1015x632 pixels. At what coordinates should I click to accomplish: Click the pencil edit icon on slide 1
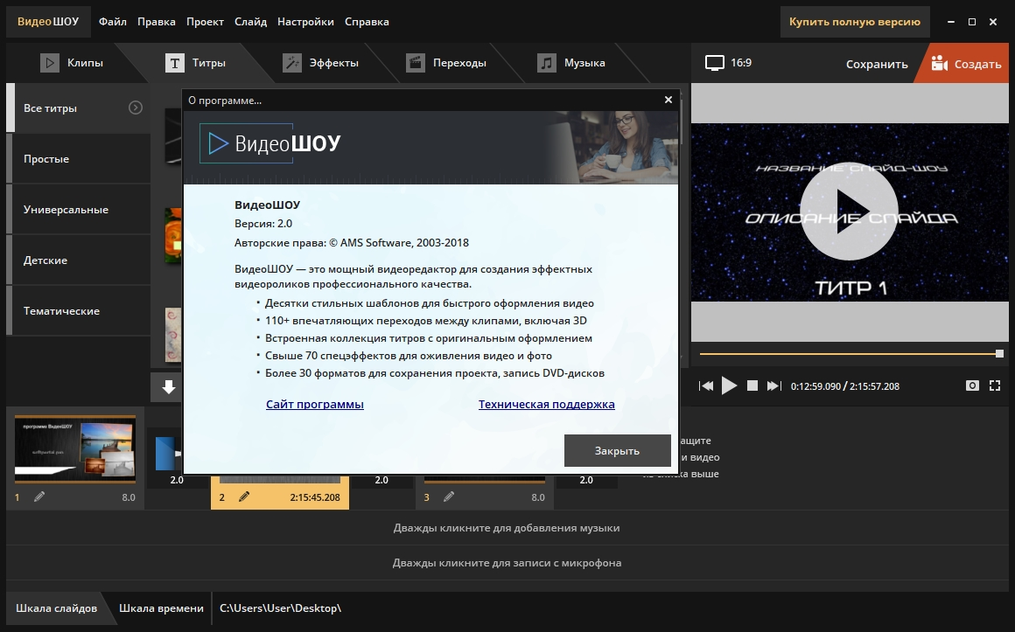(x=39, y=497)
